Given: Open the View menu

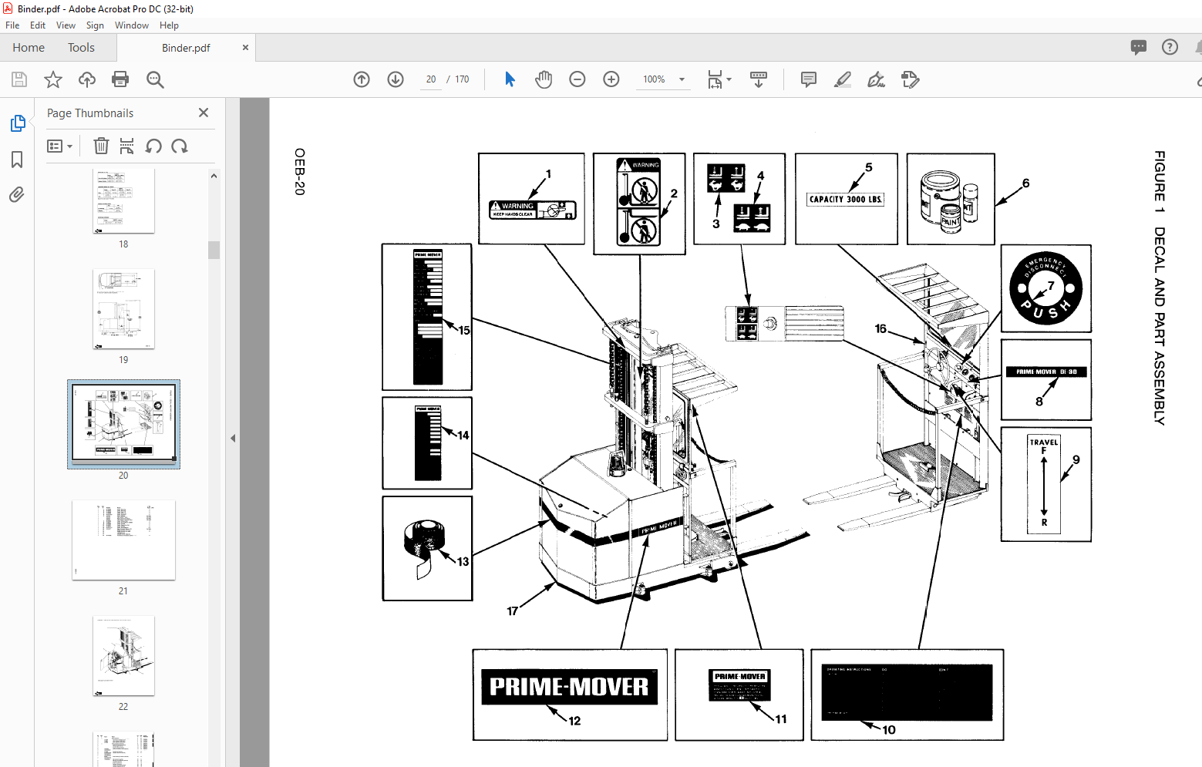Looking at the screenshot, I should click(x=66, y=25).
